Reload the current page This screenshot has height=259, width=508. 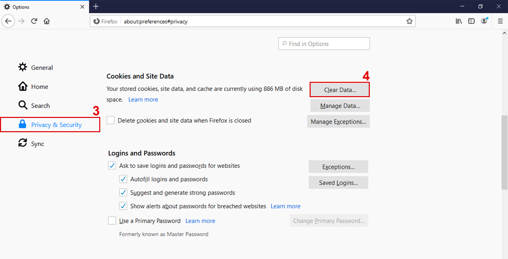(x=34, y=21)
